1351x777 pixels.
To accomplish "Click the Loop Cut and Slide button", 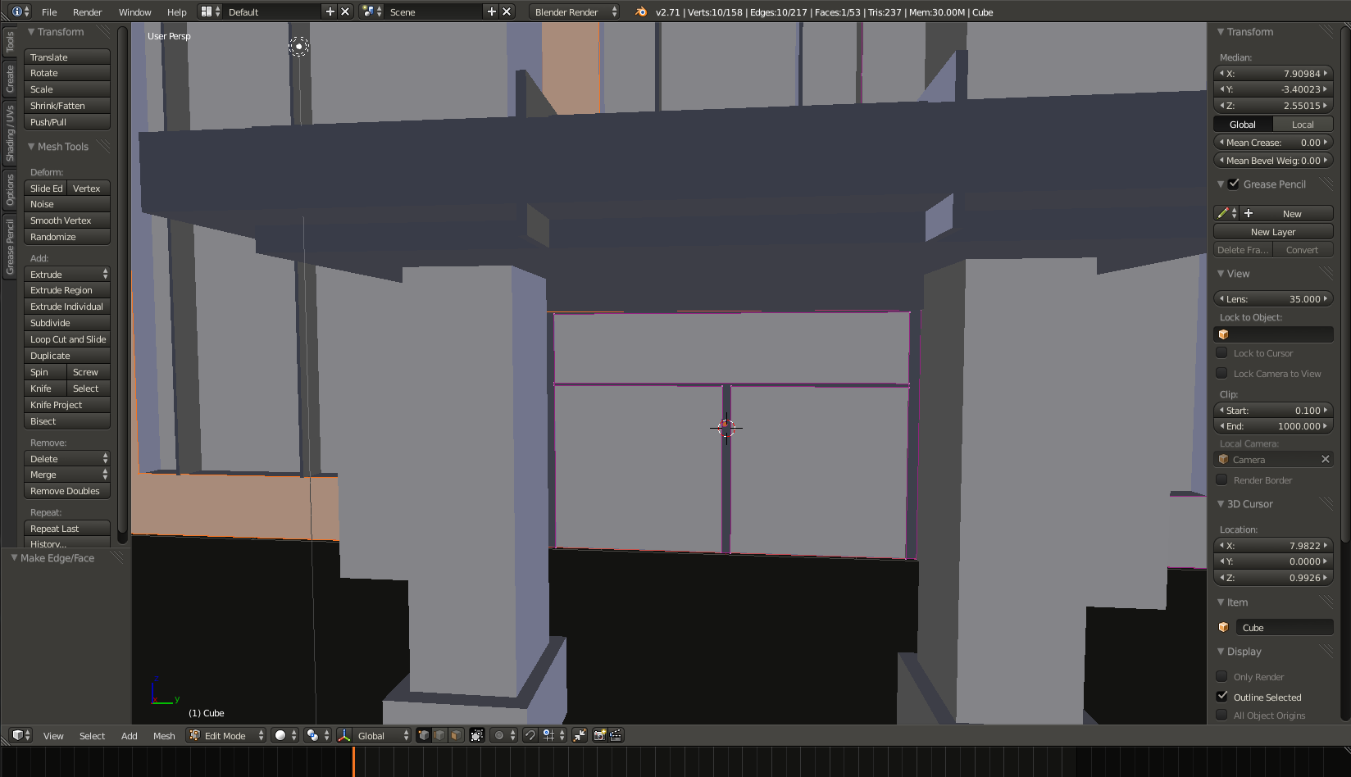I will coord(67,339).
